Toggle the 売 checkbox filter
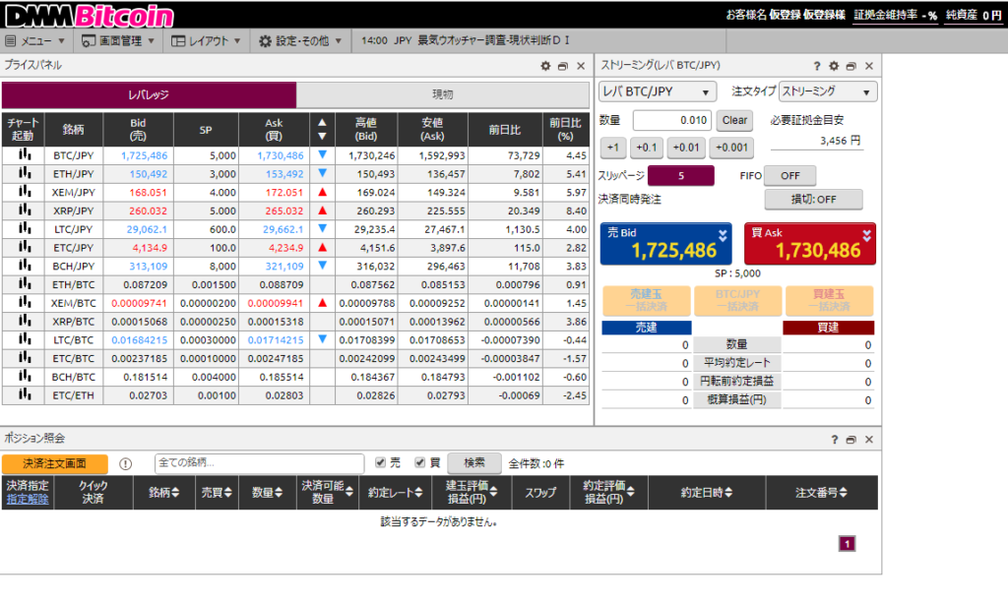This screenshot has height=602, width=1008. pyautogui.click(x=380, y=462)
